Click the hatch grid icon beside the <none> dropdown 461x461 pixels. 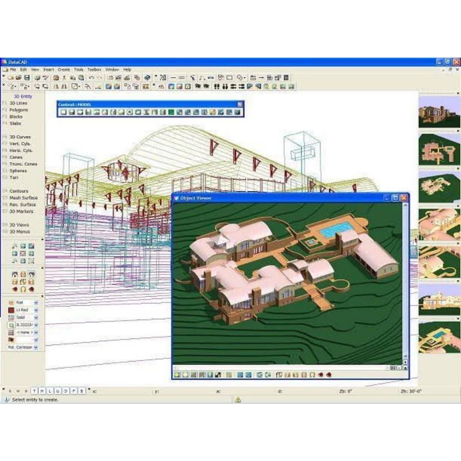click(x=11, y=333)
